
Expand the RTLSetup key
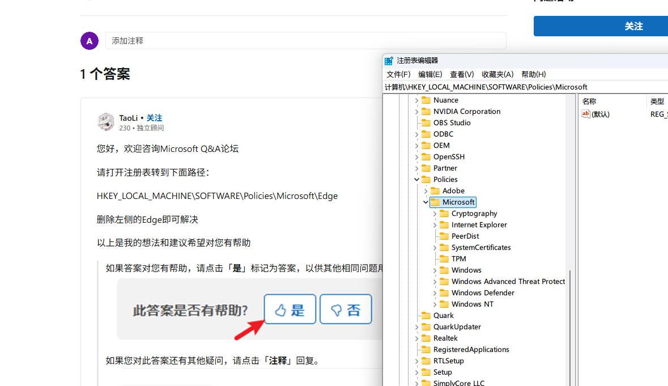click(x=416, y=361)
